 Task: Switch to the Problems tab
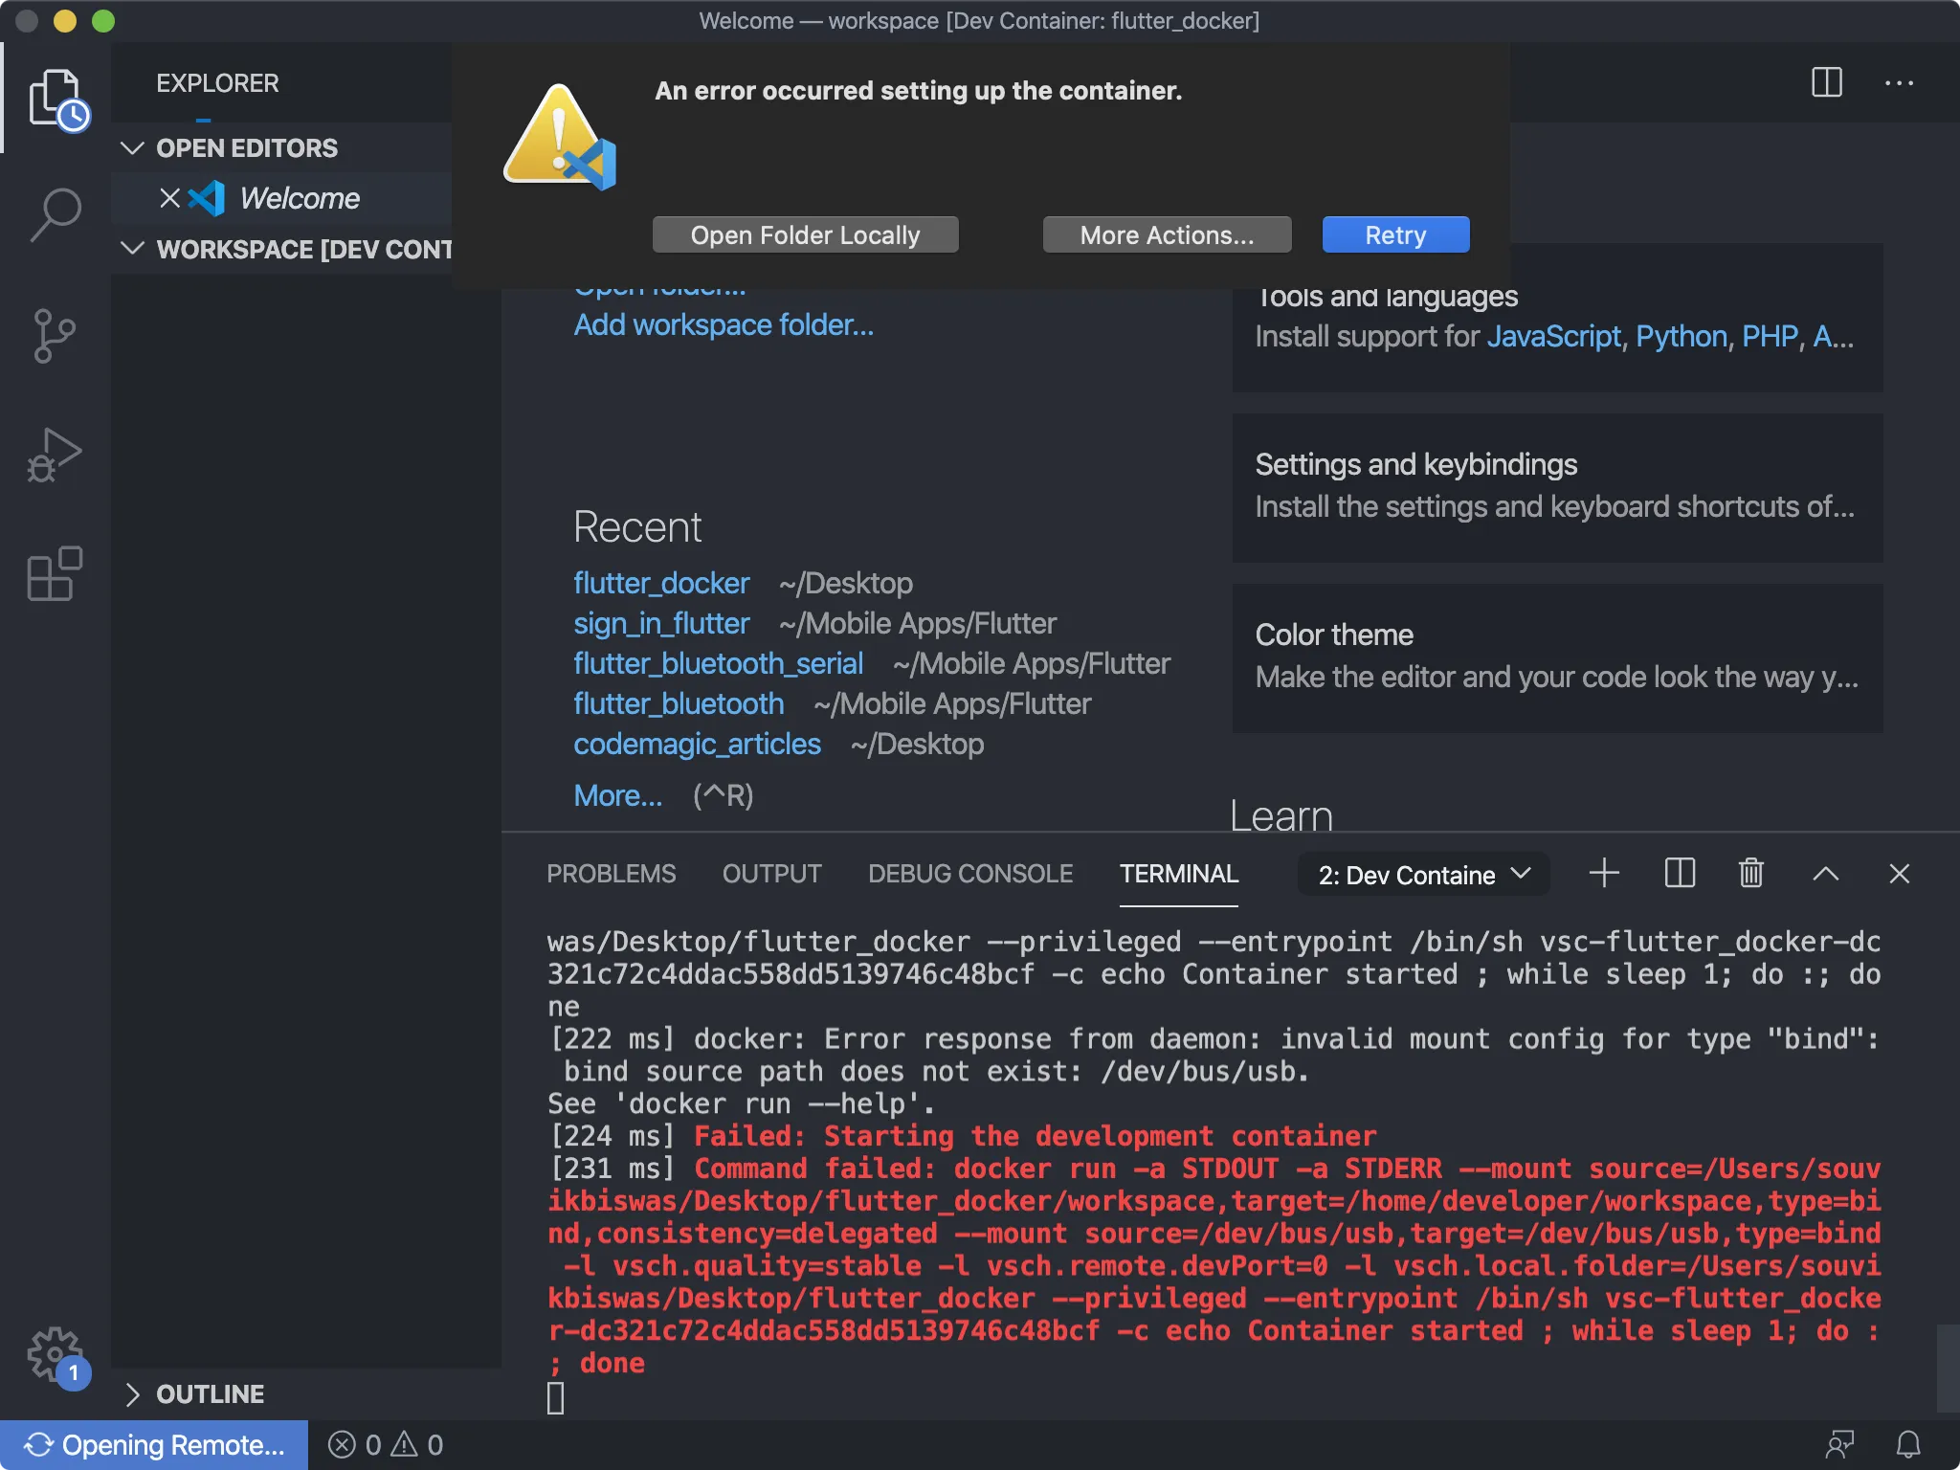pos(611,874)
